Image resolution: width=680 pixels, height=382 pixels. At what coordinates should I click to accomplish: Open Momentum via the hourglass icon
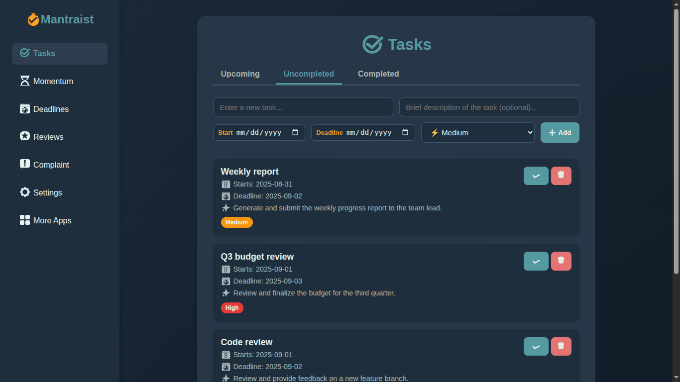point(24,81)
